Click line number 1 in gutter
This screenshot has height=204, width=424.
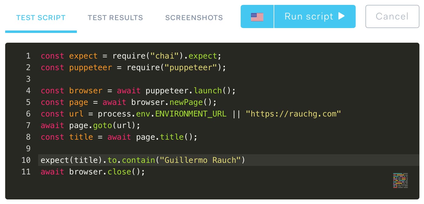click(x=28, y=56)
